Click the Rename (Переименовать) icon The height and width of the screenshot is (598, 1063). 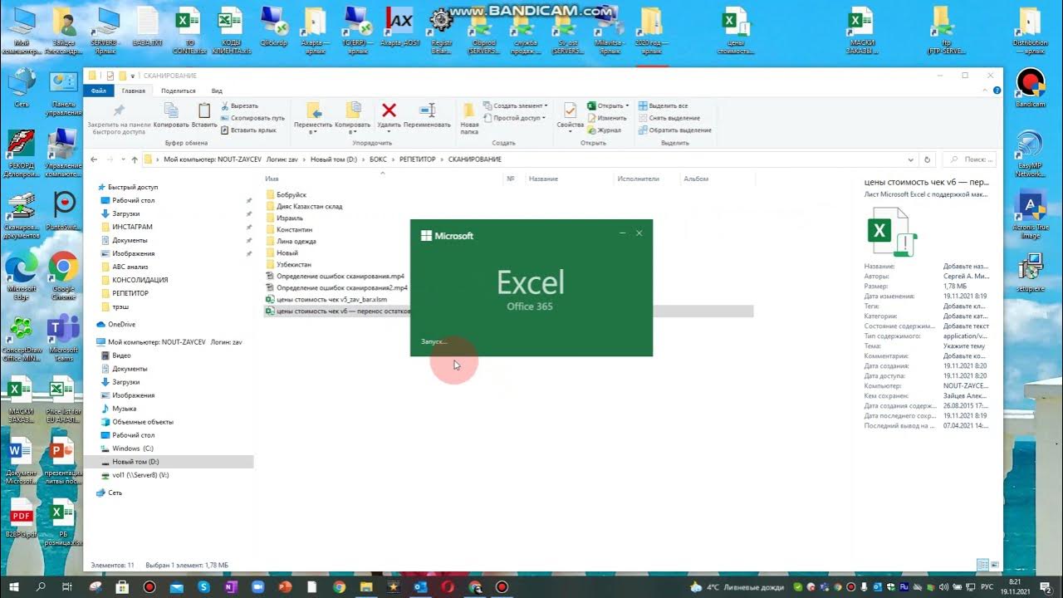click(x=427, y=115)
